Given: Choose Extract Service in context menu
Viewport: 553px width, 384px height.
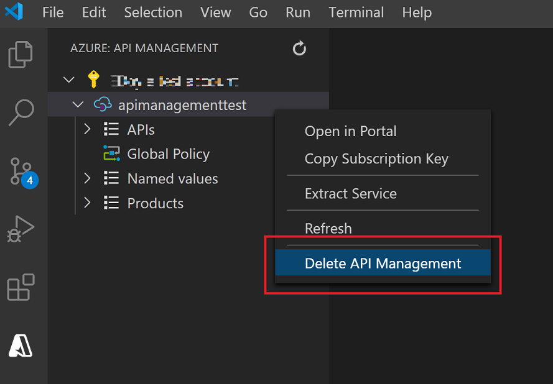Looking at the screenshot, I should click(x=350, y=193).
